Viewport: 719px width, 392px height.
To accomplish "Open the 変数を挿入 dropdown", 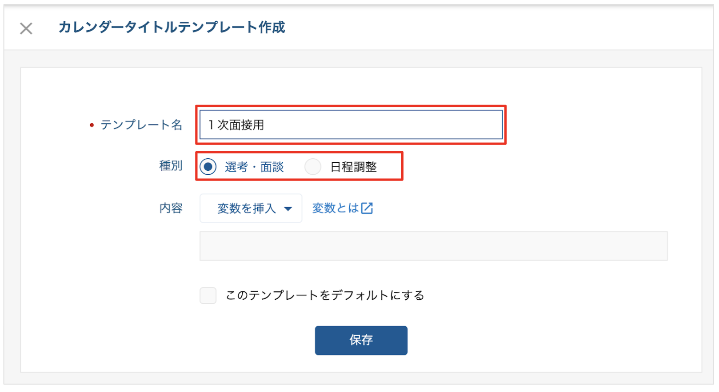I will [251, 208].
